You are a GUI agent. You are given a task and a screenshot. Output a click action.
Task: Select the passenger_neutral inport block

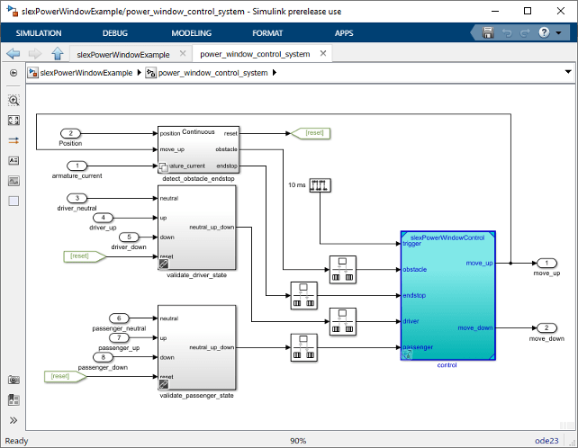click(119, 318)
